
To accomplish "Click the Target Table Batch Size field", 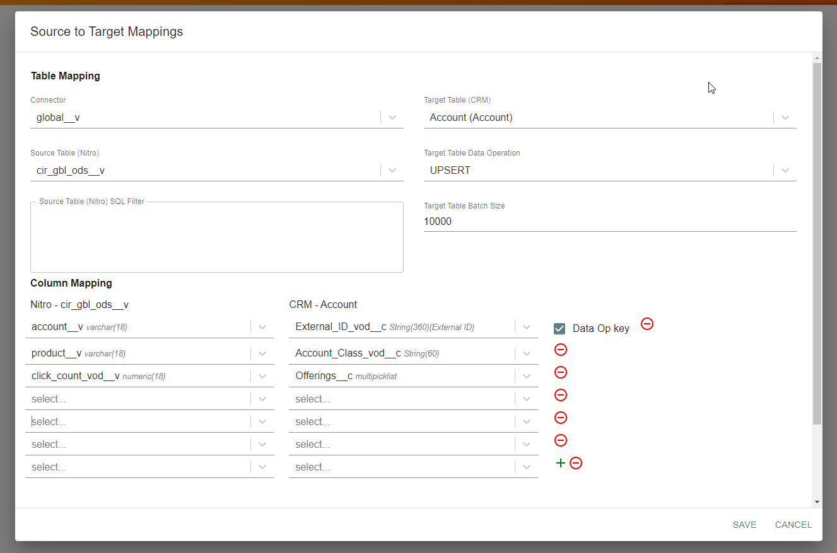I will 609,222.
